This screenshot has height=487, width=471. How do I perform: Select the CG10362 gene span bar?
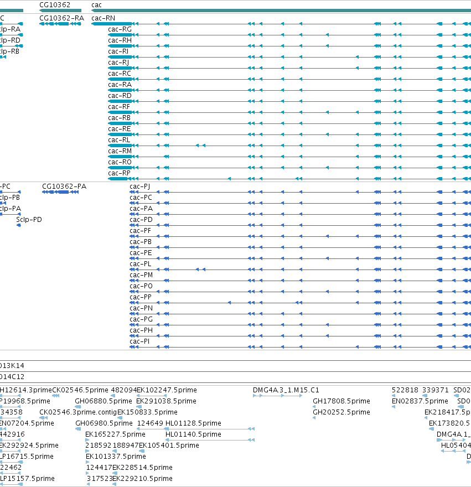[60, 11]
